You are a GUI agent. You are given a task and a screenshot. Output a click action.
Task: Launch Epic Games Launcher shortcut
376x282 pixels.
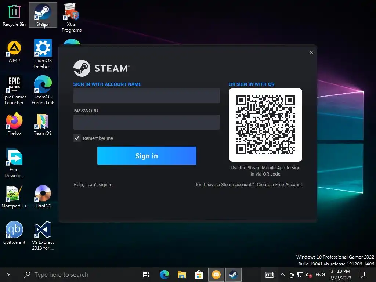point(14,90)
